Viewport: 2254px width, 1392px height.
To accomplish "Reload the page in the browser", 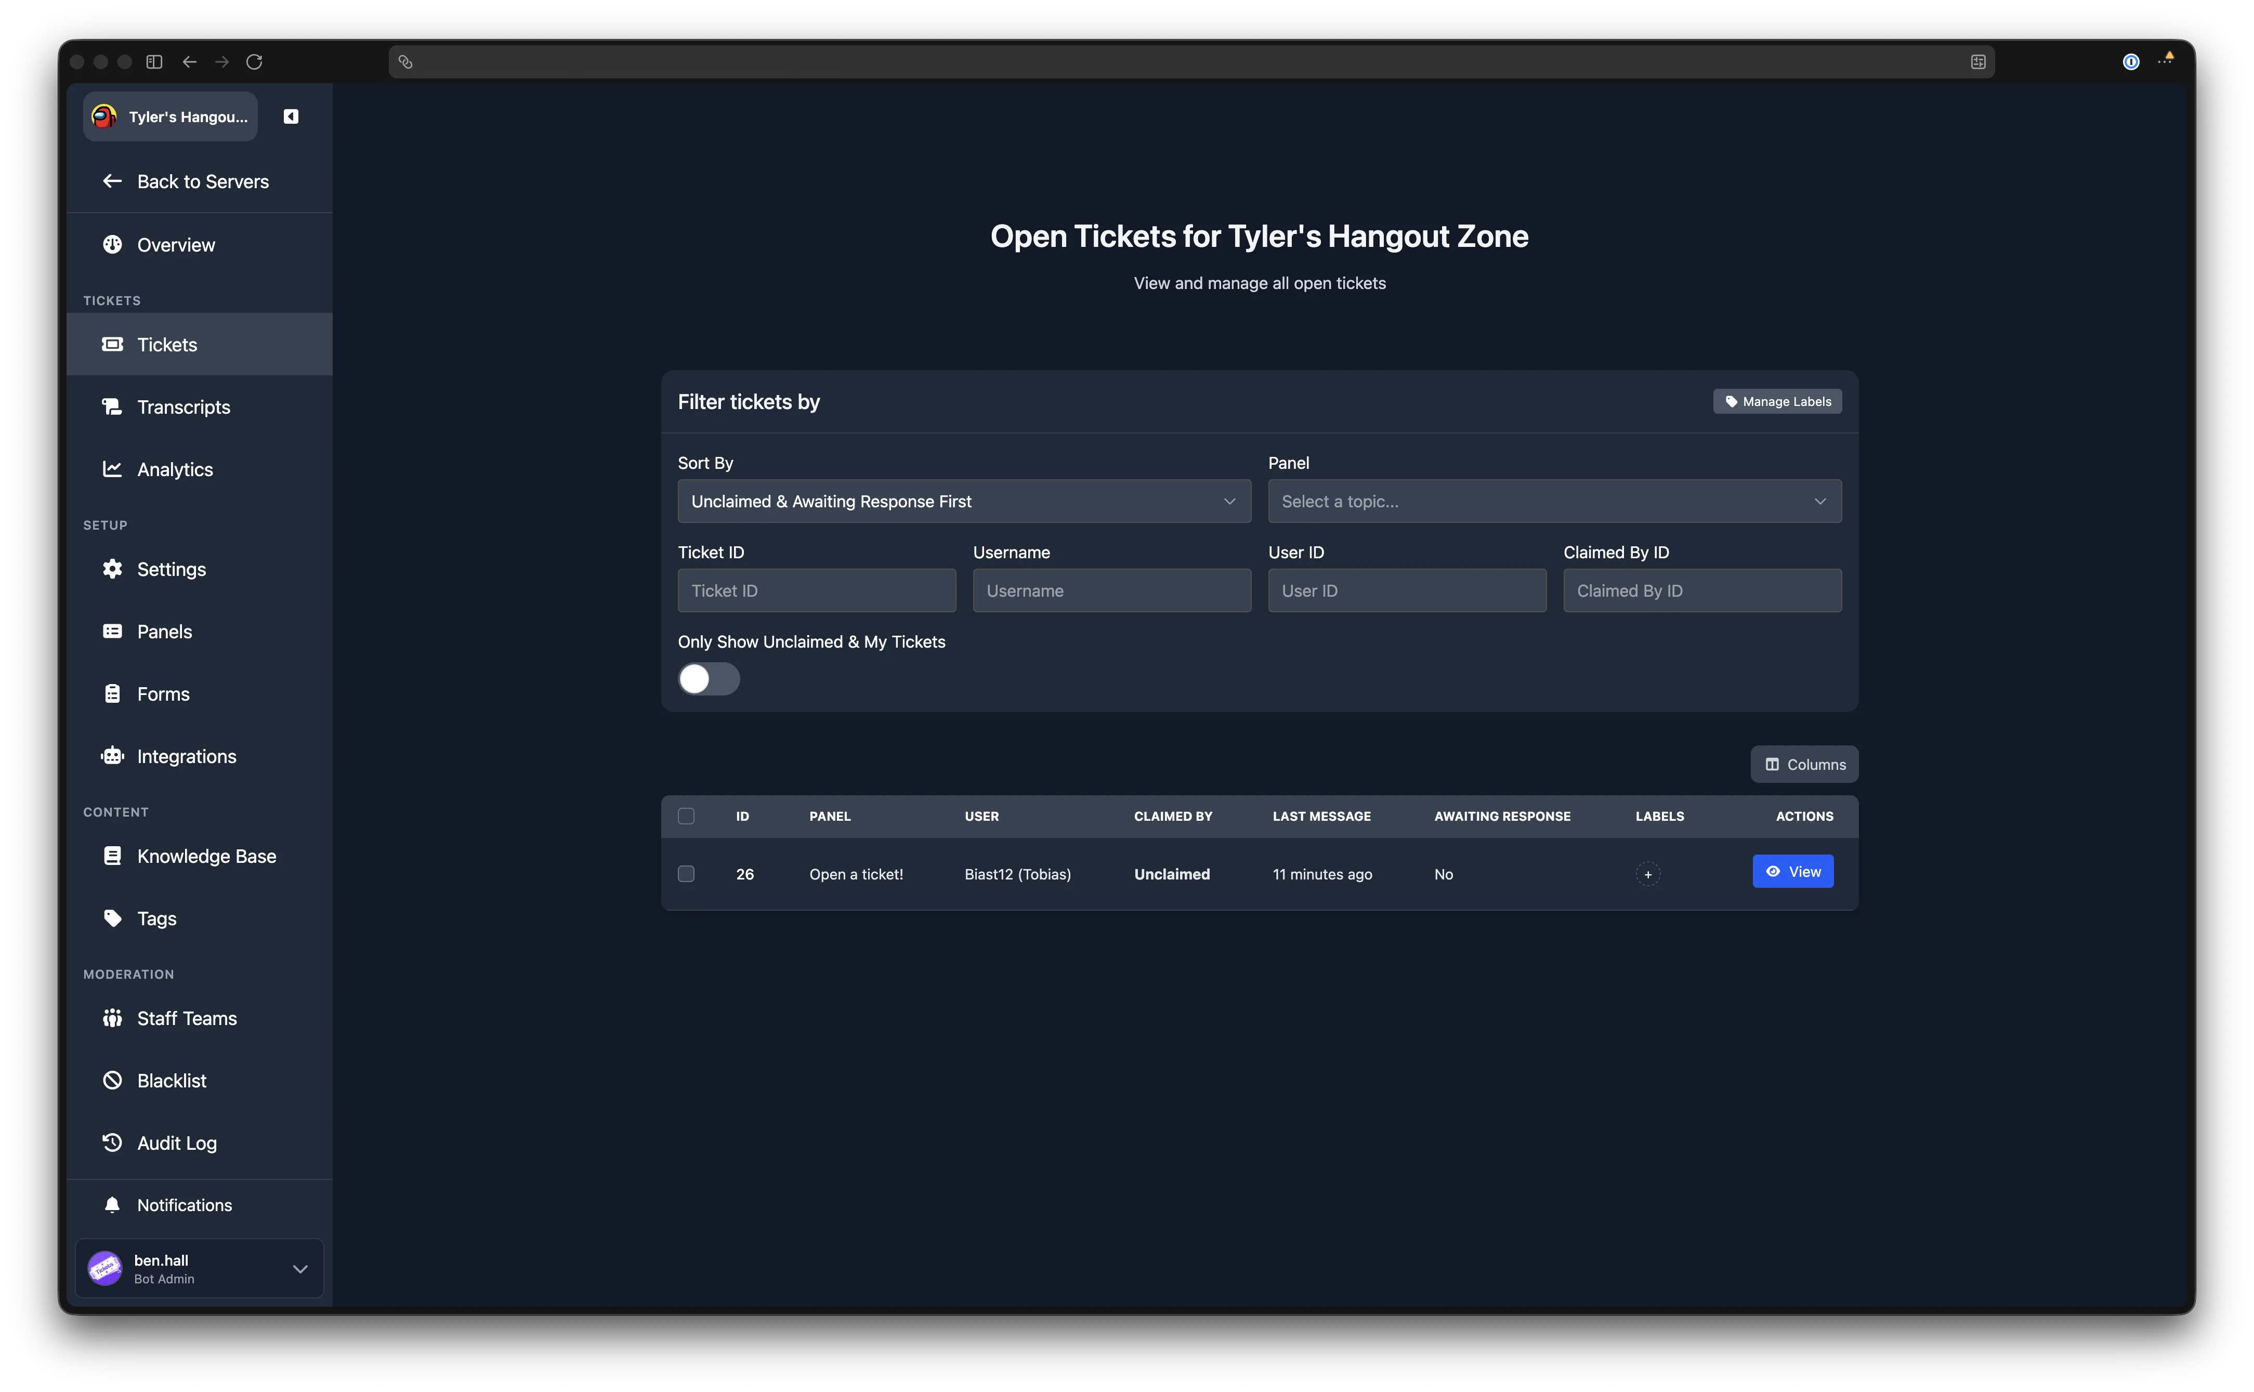I will (254, 62).
